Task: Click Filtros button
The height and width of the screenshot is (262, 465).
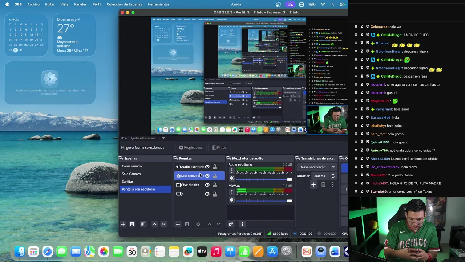Action: pyautogui.click(x=219, y=147)
